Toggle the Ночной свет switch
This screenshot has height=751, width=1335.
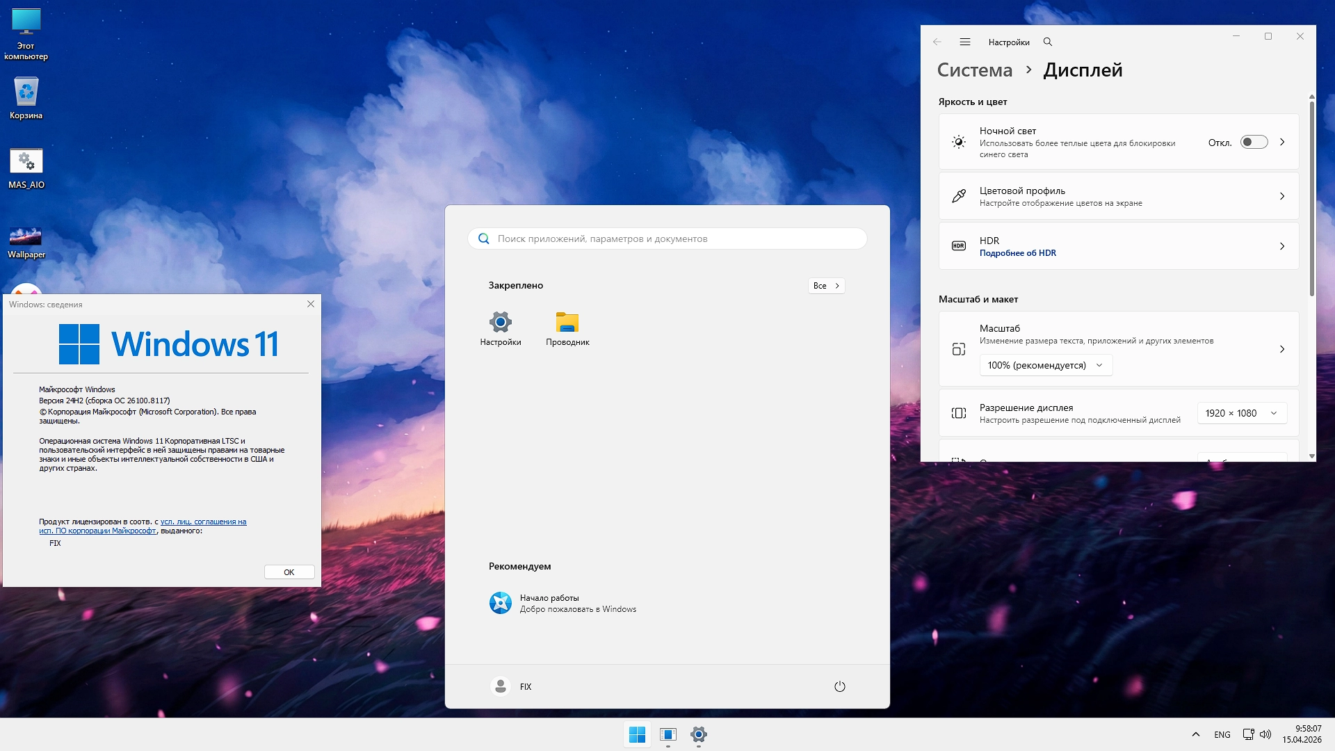1254,142
